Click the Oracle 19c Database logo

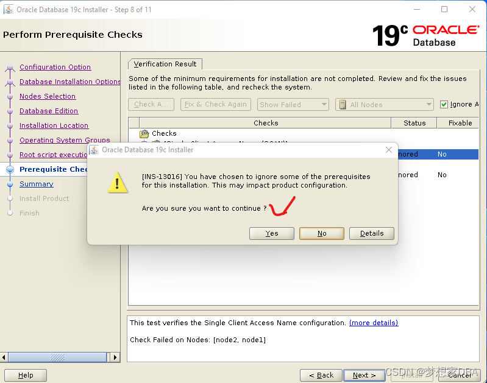pyautogui.click(x=425, y=35)
